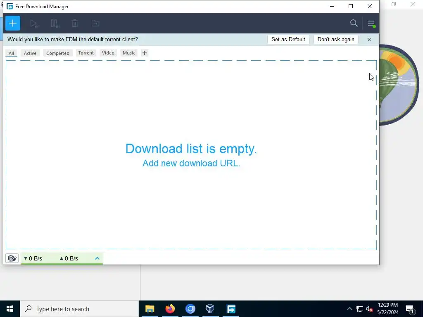The width and height of the screenshot is (423, 317).
Task: Click the Free Download Manager title bar logo
Action: (x=10, y=6)
